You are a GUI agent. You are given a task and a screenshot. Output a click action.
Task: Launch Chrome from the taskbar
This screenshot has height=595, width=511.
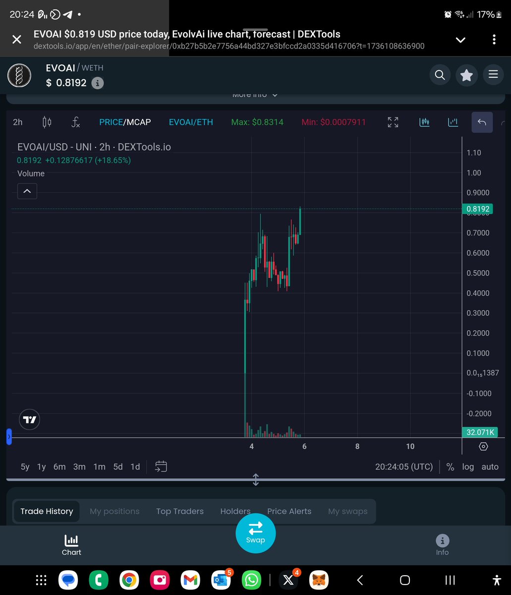click(129, 580)
